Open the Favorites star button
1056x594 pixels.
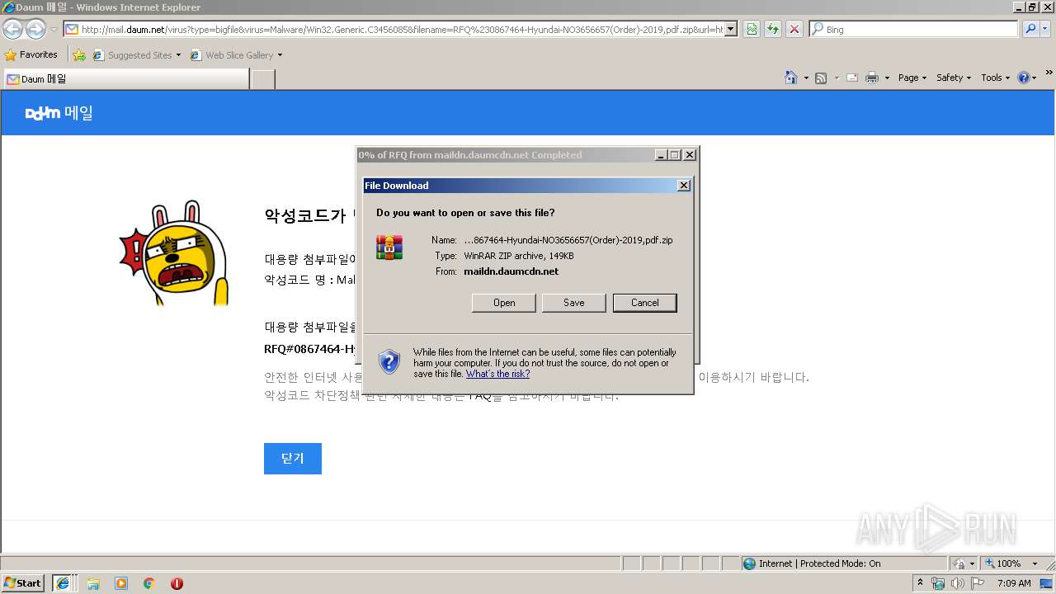coord(31,54)
